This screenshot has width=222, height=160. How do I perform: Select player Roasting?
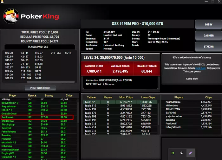coord(38,135)
